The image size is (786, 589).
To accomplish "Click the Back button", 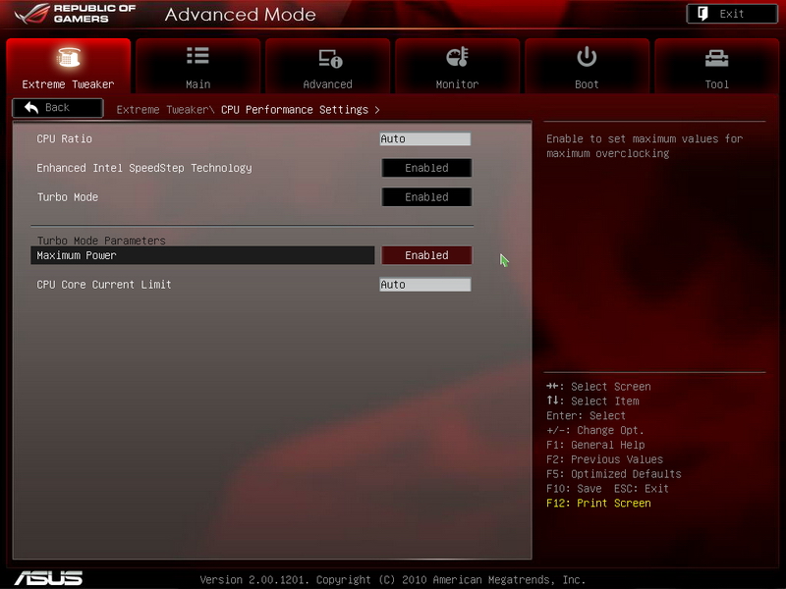I will pos(58,108).
